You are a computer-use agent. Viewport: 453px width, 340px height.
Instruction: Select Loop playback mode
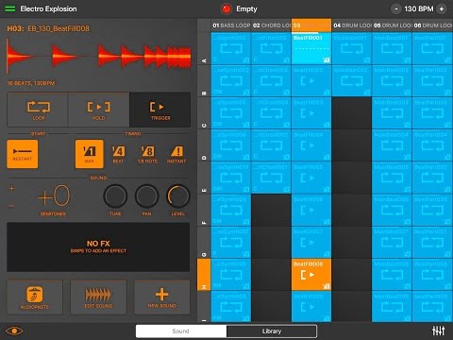(x=38, y=110)
